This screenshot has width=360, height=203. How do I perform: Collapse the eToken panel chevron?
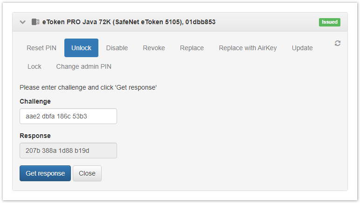(x=22, y=22)
